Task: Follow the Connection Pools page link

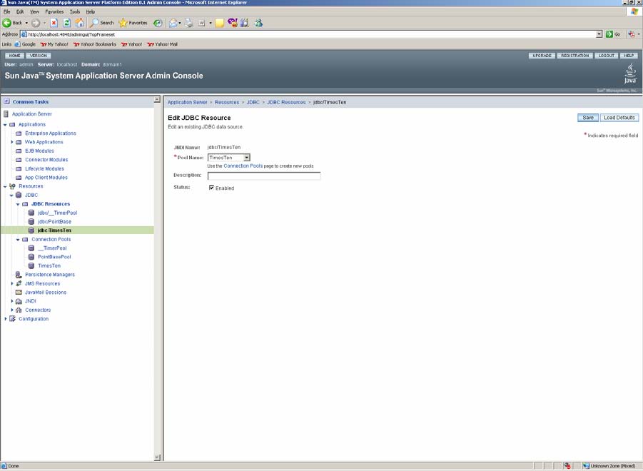Action: click(243, 166)
